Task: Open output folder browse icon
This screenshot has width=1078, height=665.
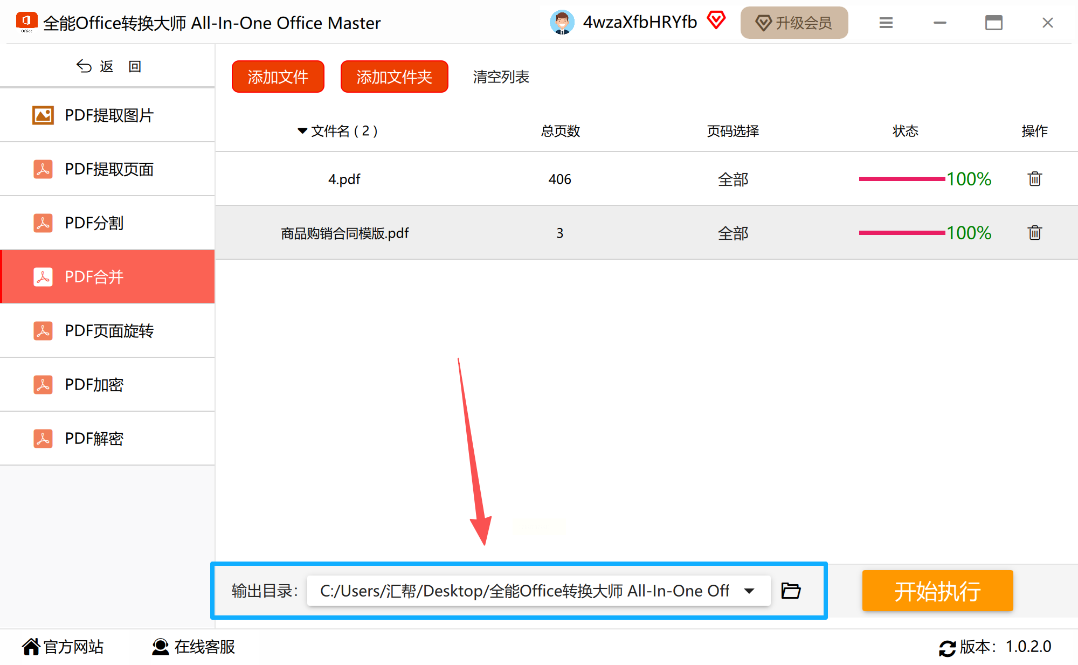Action: tap(791, 591)
